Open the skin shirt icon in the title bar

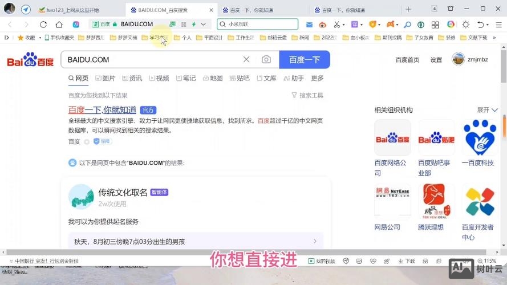click(x=451, y=9)
